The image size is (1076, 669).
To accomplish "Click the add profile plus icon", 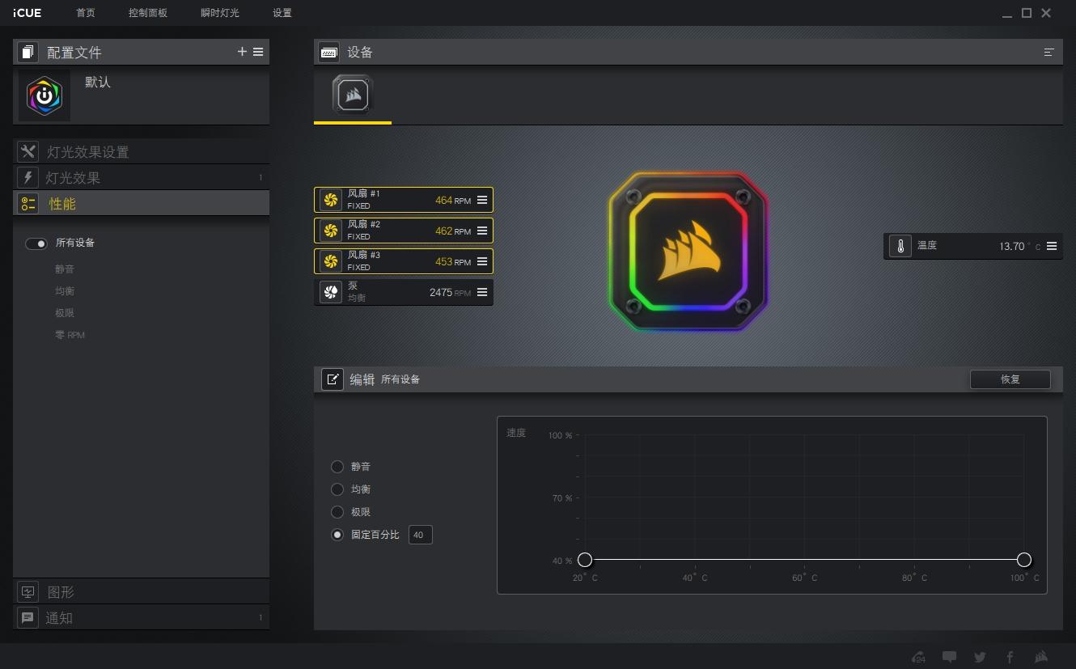I will click(x=242, y=52).
